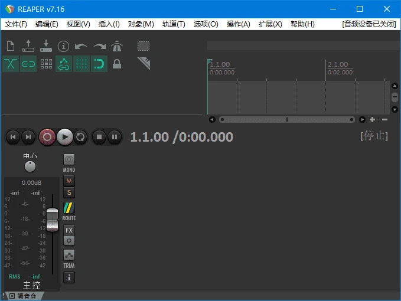This screenshot has height=301, width=401.
Task: Close the 调音台 mixer dock tab
Action: tap(12, 296)
